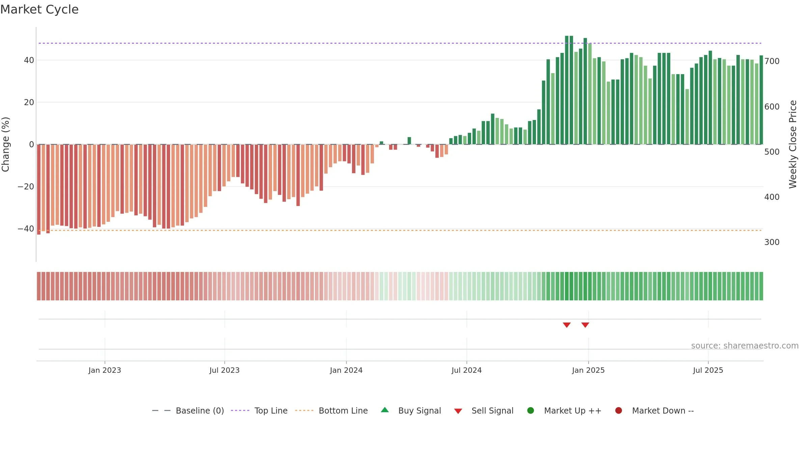Click the 300 tick on price axis
The width and height of the screenshot is (810, 455).
pyautogui.click(x=772, y=242)
